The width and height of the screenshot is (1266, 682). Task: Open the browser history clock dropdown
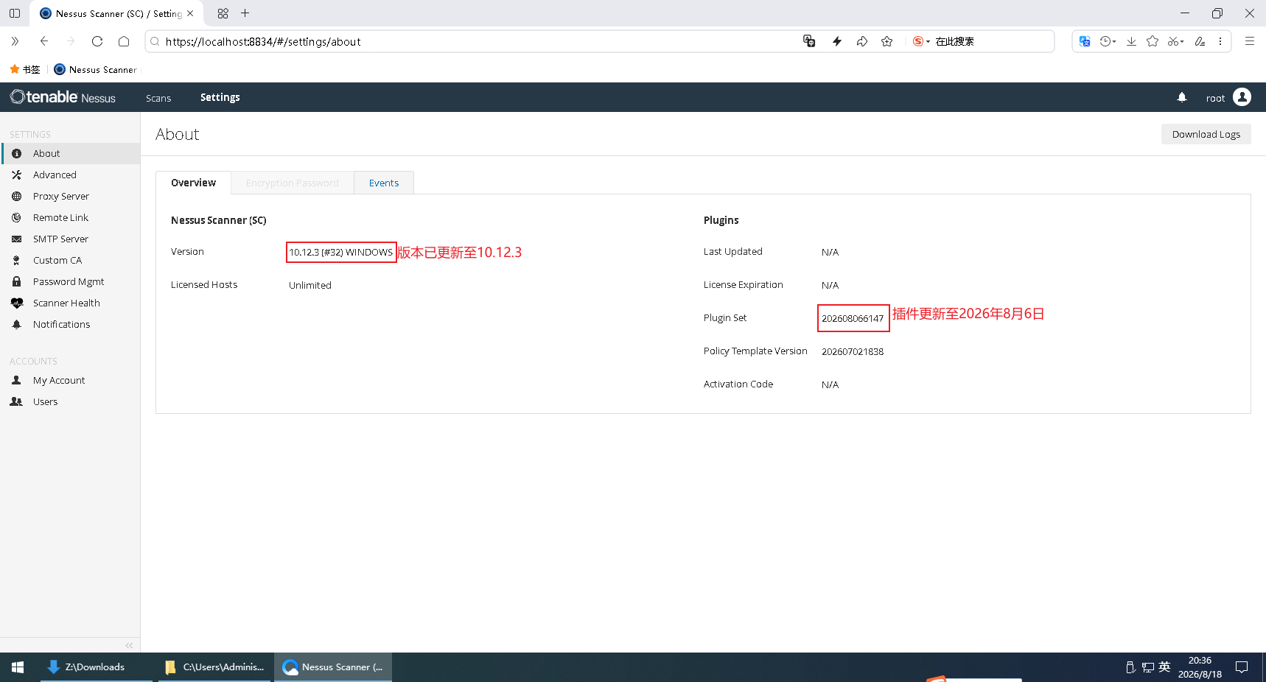pos(1108,41)
